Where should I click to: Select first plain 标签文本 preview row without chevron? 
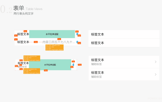coord(124,34)
